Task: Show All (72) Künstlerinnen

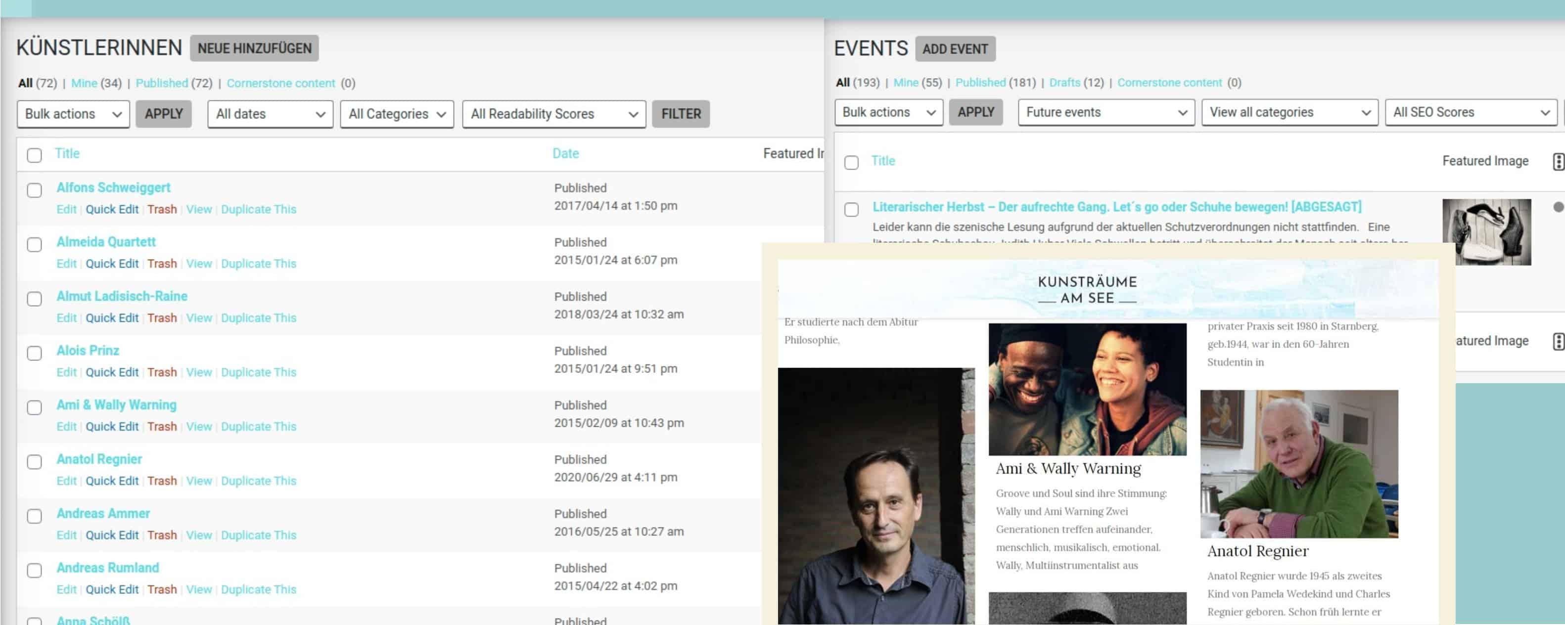Action: click(x=37, y=83)
